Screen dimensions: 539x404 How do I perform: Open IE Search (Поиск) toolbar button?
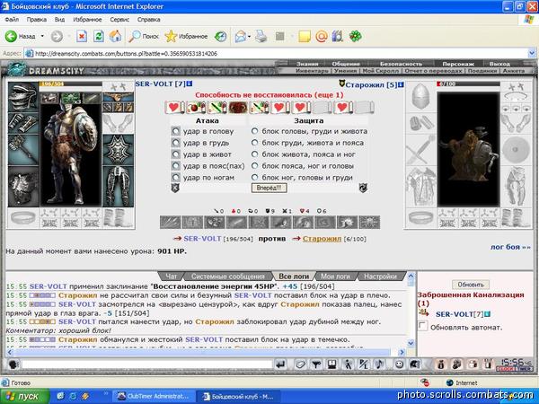[x=144, y=36]
